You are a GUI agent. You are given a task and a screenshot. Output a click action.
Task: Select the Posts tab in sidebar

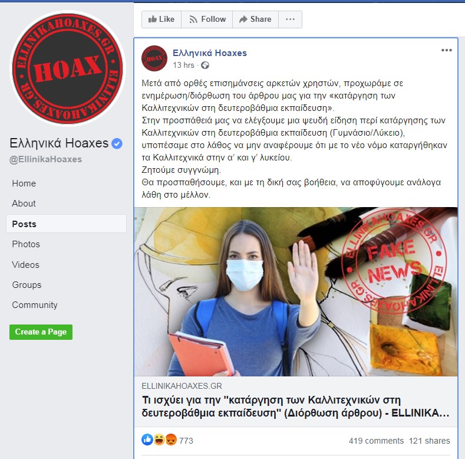[x=66, y=224]
